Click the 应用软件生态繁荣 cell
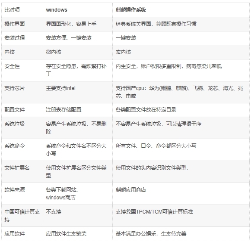 click(x=78, y=234)
